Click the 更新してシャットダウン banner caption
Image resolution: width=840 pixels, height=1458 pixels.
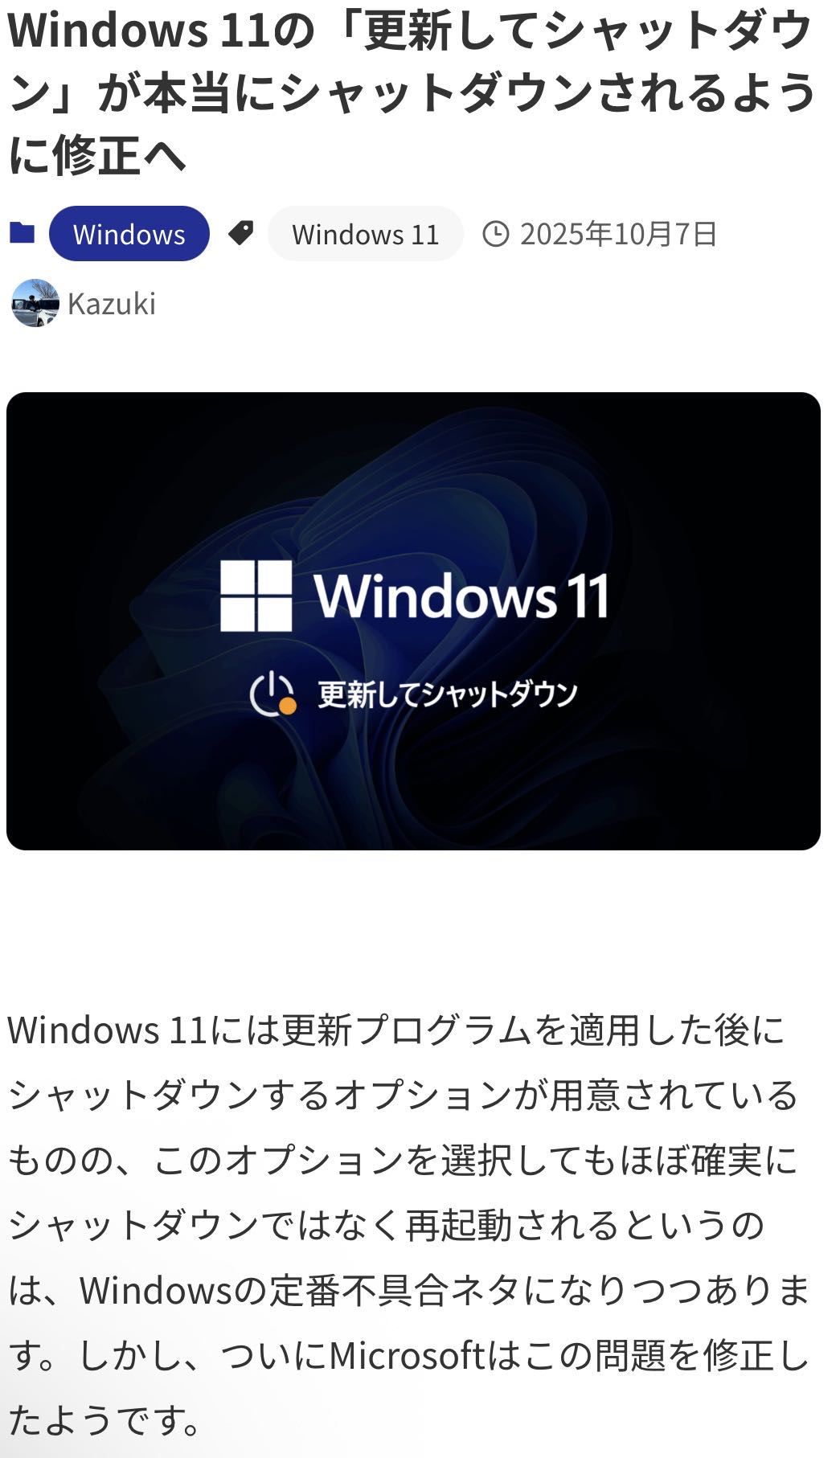[x=448, y=694]
